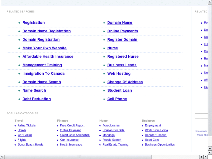This screenshot has width=212, height=159.
Task: Click the Name Search link
Action: coord(34,90)
